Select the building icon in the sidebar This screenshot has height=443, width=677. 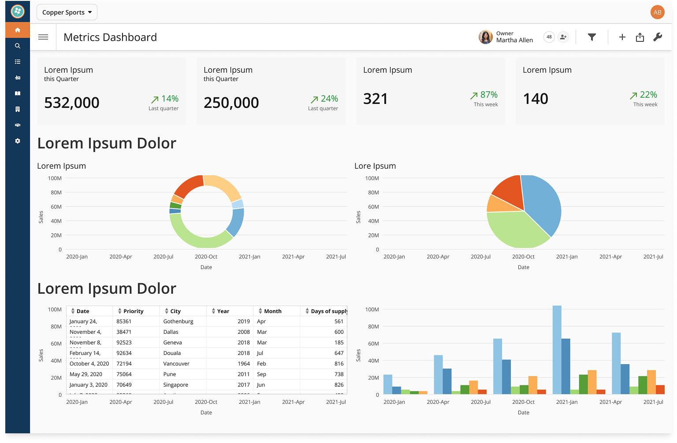18,109
